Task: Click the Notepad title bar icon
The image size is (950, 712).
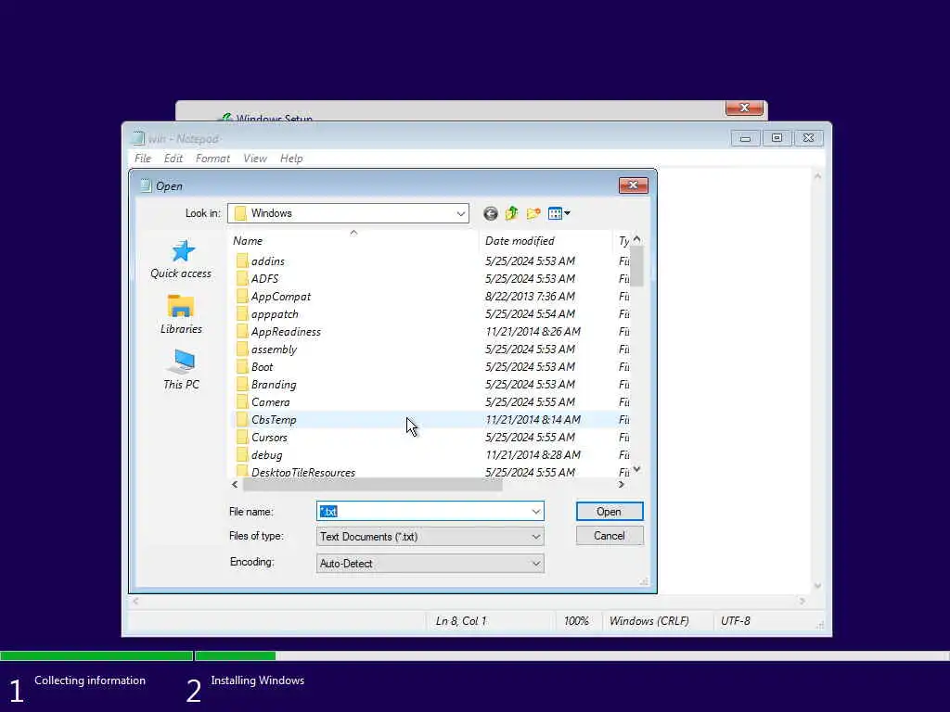Action: click(x=138, y=138)
